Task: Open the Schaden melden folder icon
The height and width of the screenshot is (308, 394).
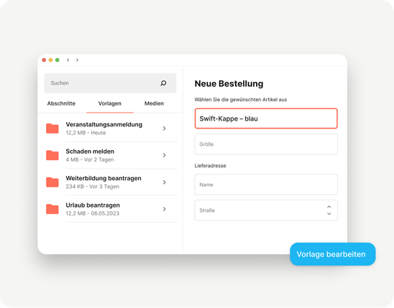Action: 52,155
